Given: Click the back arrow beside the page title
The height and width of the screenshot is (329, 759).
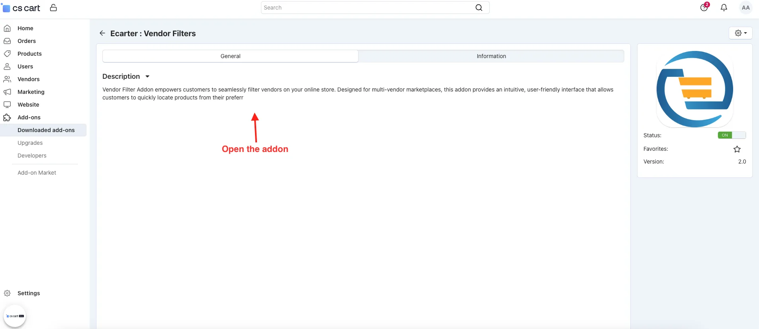Looking at the screenshot, I should [x=102, y=33].
